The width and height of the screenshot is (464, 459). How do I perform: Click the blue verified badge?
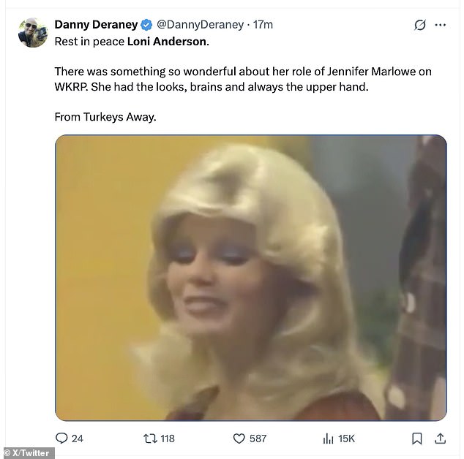tap(146, 25)
